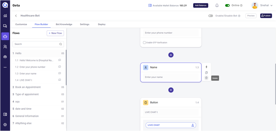Open settings gear icon in sidebar

click(x=5, y=125)
